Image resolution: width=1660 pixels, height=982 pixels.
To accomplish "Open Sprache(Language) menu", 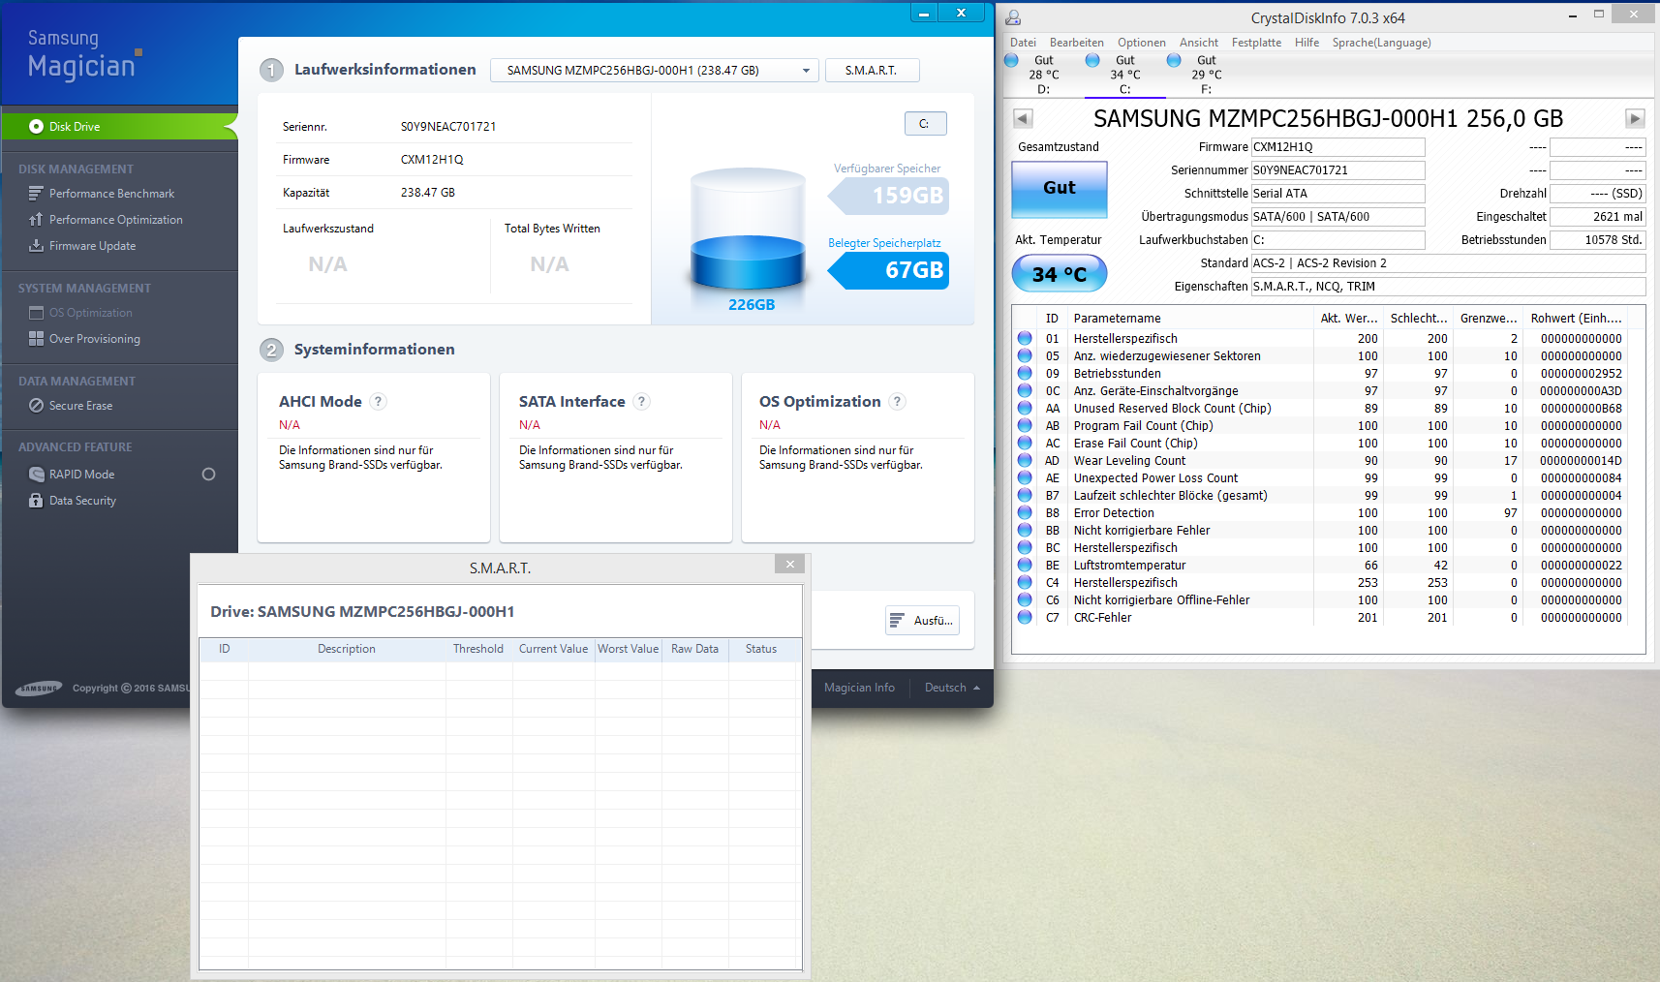I will pyautogui.click(x=1381, y=43).
